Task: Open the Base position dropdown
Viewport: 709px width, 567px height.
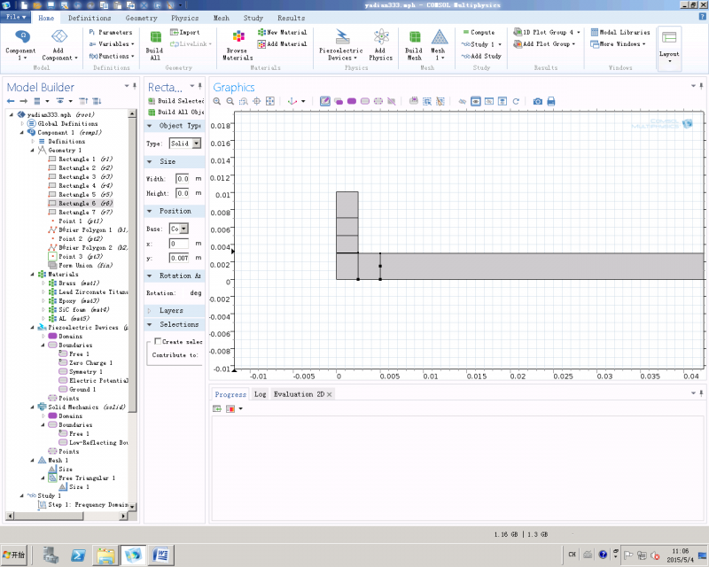Action: 179,229
